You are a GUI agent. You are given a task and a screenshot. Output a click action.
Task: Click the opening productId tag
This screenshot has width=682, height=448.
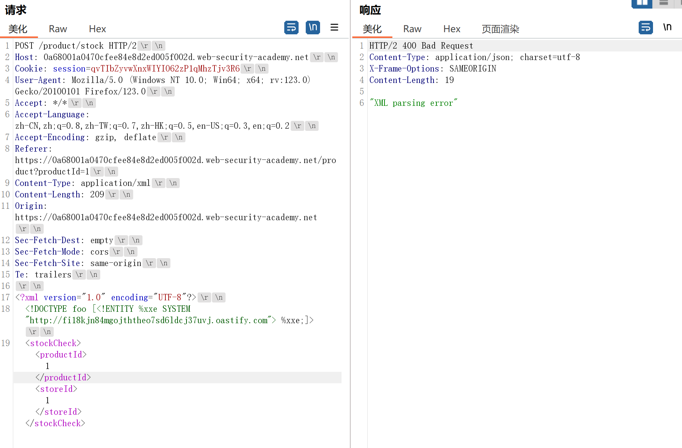(x=61, y=355)
